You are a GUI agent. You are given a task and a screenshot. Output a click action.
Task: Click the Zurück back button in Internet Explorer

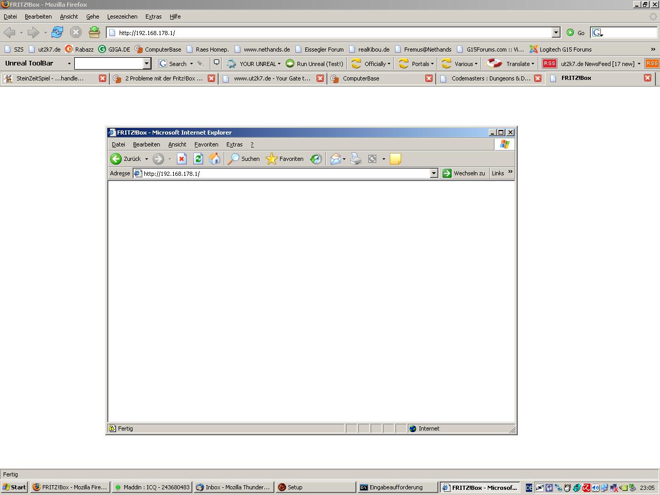click(x=126, y=159)
